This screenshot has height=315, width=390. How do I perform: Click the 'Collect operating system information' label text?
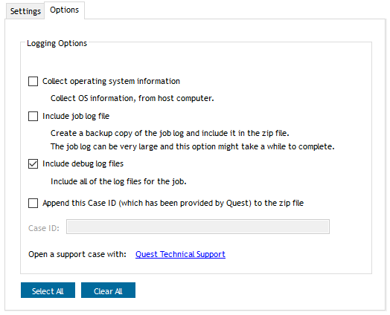coord(111,81)
